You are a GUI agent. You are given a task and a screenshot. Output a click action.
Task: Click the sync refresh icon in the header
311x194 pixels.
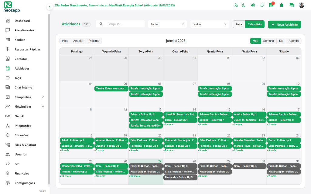(x=261, y=5)
